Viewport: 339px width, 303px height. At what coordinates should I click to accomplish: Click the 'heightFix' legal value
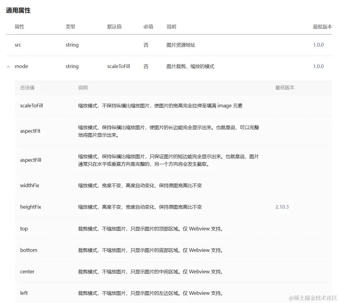point(30,207)
